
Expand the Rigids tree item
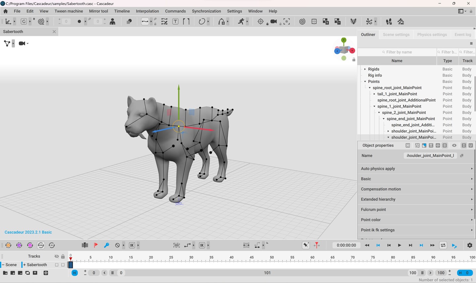click(x=365, y=69)
